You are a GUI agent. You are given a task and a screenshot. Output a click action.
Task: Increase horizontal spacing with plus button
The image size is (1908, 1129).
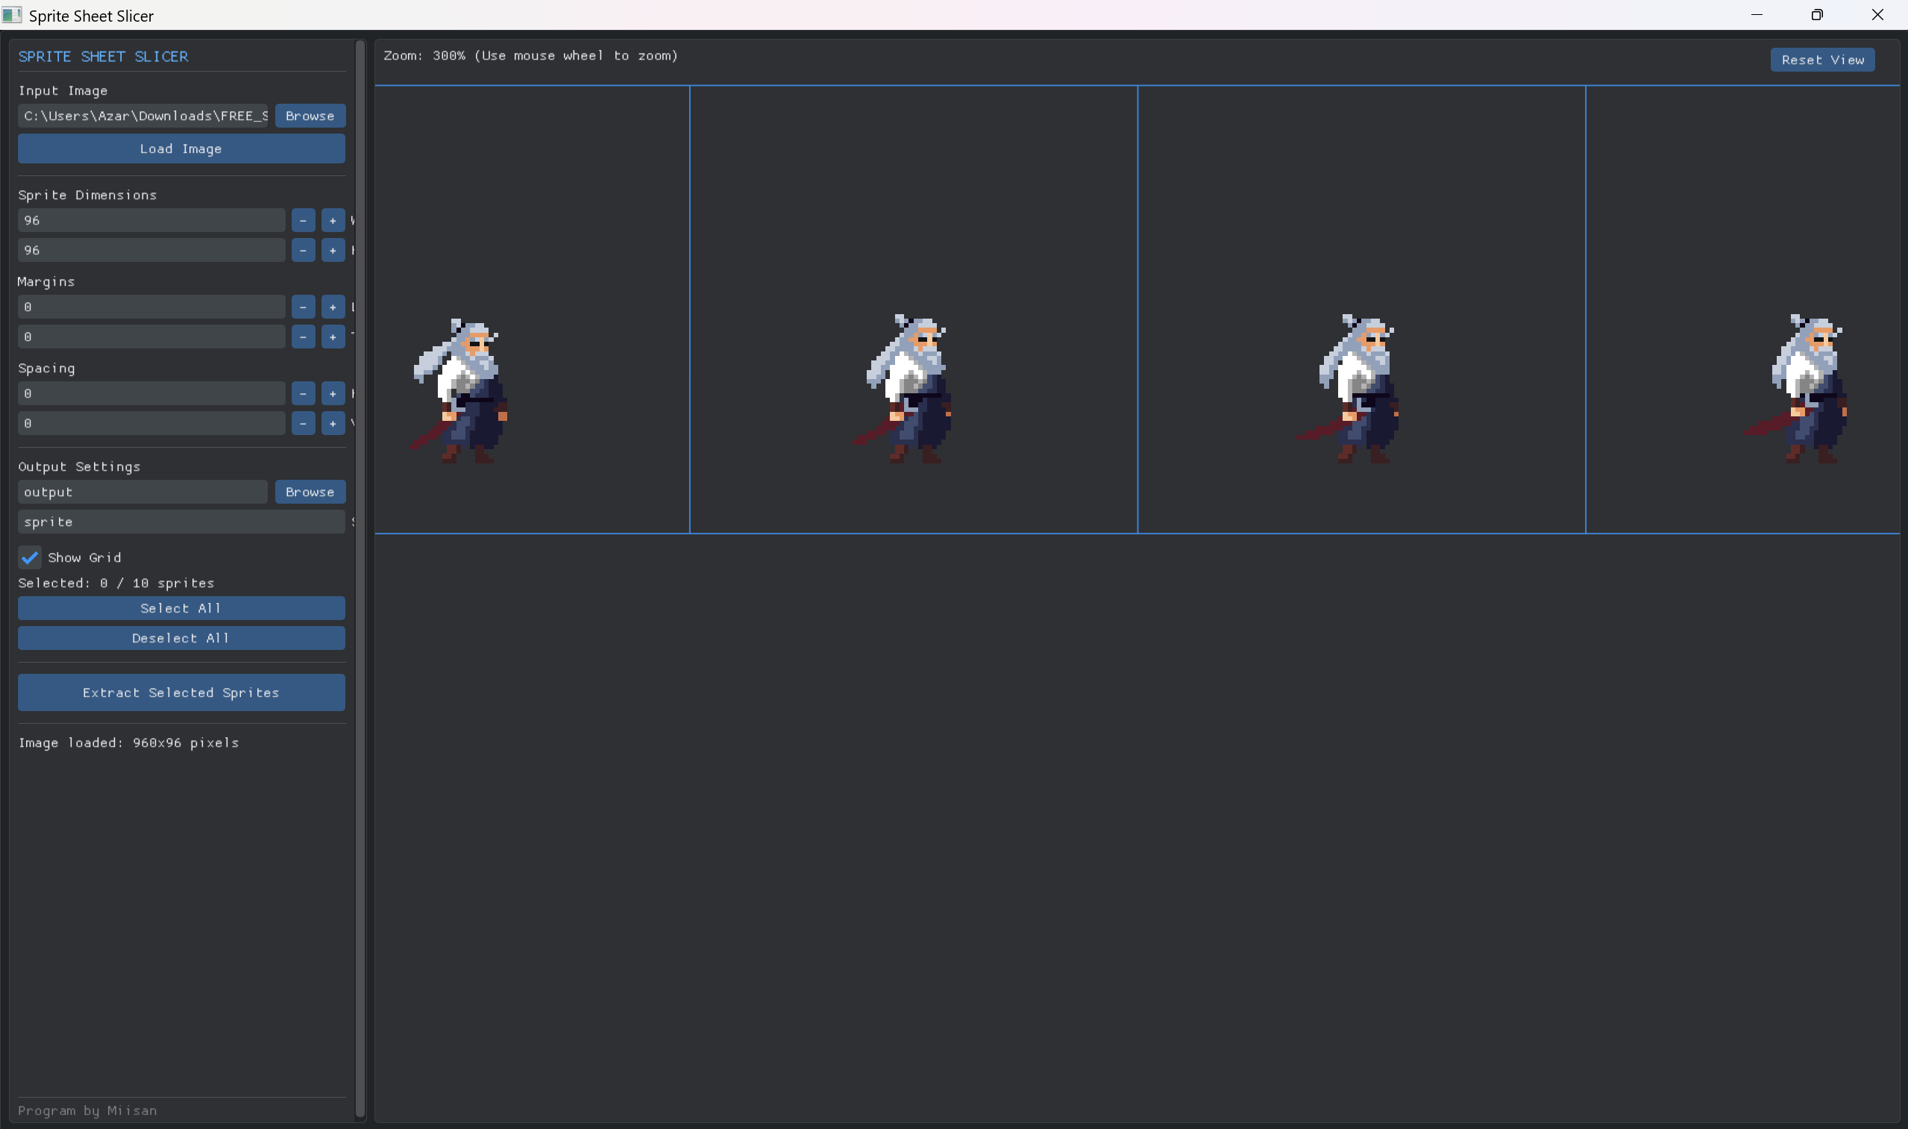333,394
